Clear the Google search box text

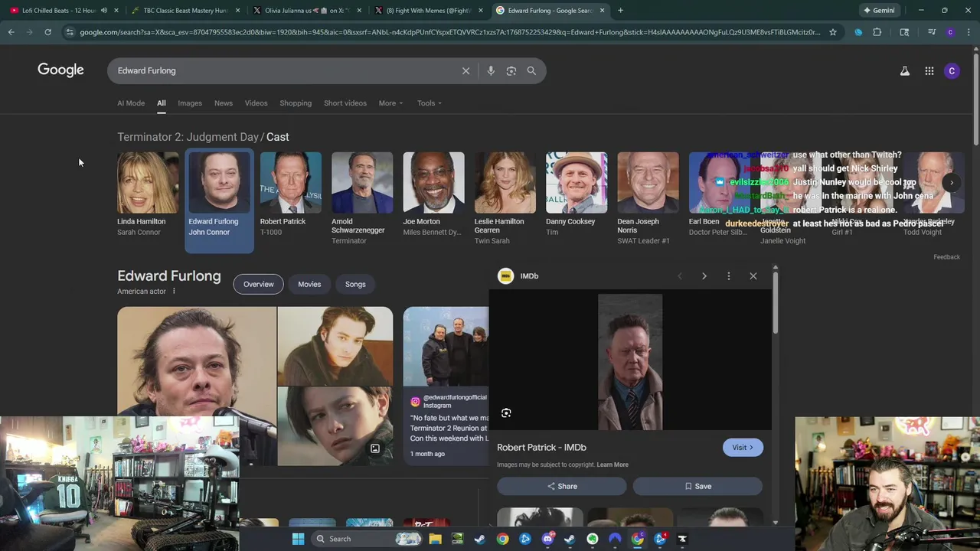(x=465, y=70)
